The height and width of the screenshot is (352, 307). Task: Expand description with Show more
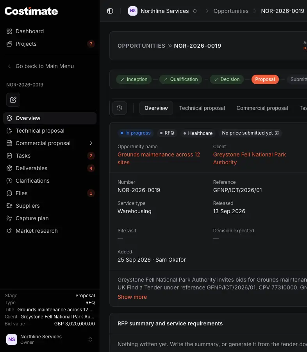(x=132, y=297)
